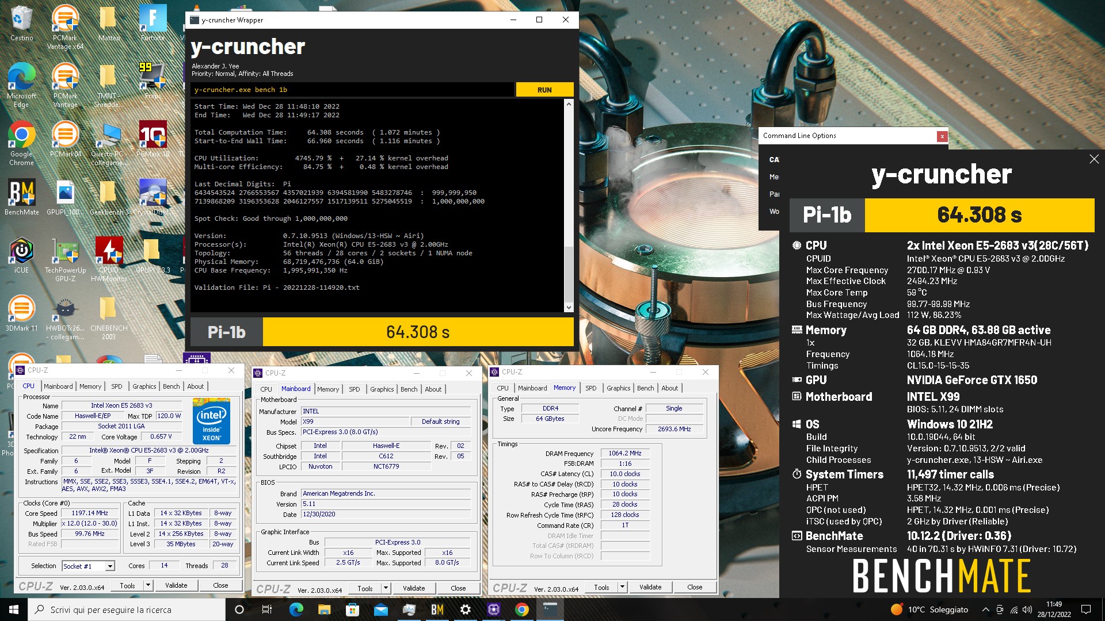Switch to CPU tab in right CPU-Z window
Screen dimensions: 1105x621
point(502,388)
